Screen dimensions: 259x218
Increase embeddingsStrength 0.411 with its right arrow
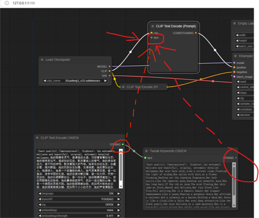119,216
